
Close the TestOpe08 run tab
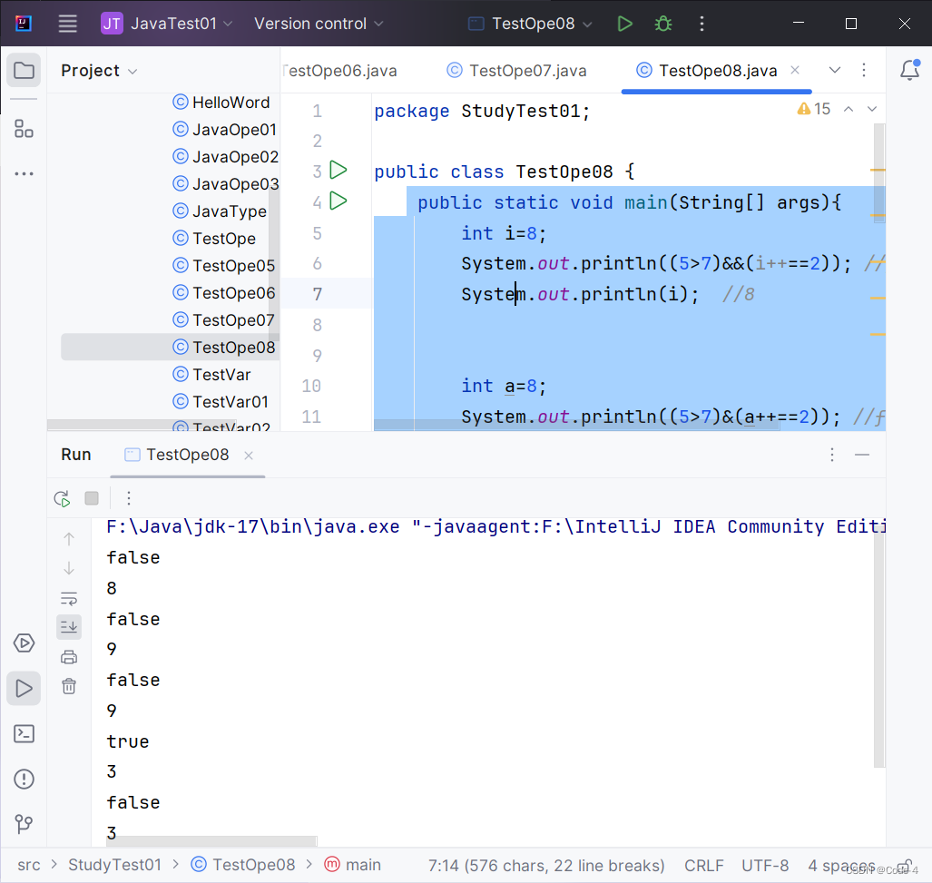point(249,456)
